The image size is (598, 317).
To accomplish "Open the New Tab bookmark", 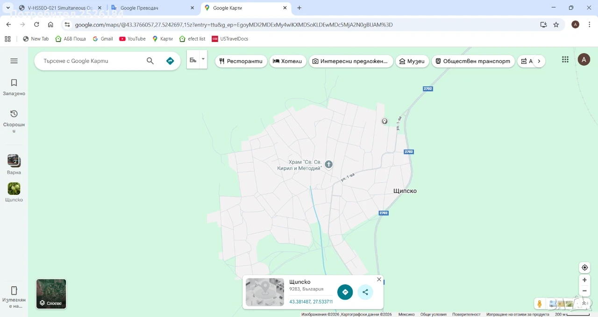I will click(x=36, y=39).
